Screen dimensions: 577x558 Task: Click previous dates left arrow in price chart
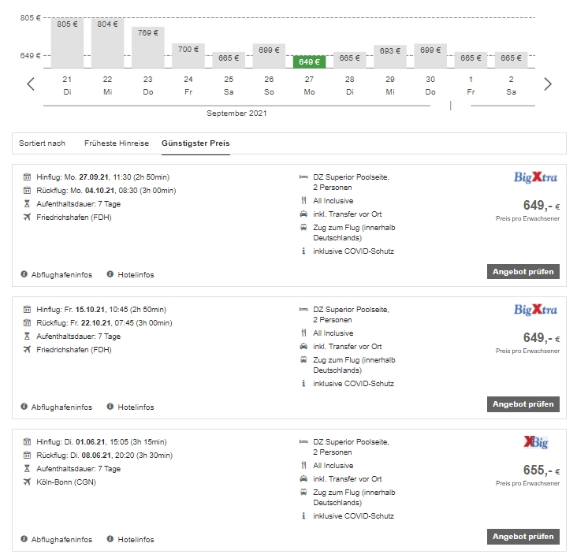pos(31,84)
